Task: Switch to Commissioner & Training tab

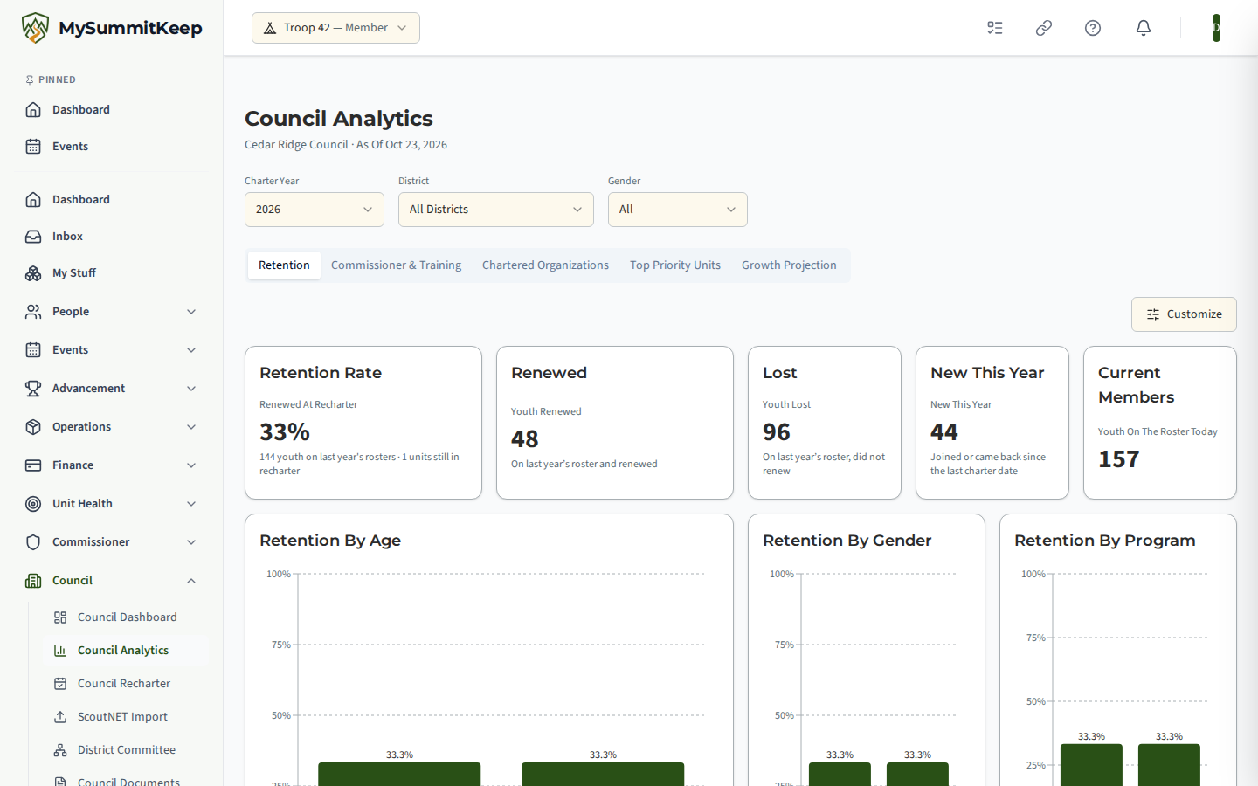Action: (x=396, y=265)
